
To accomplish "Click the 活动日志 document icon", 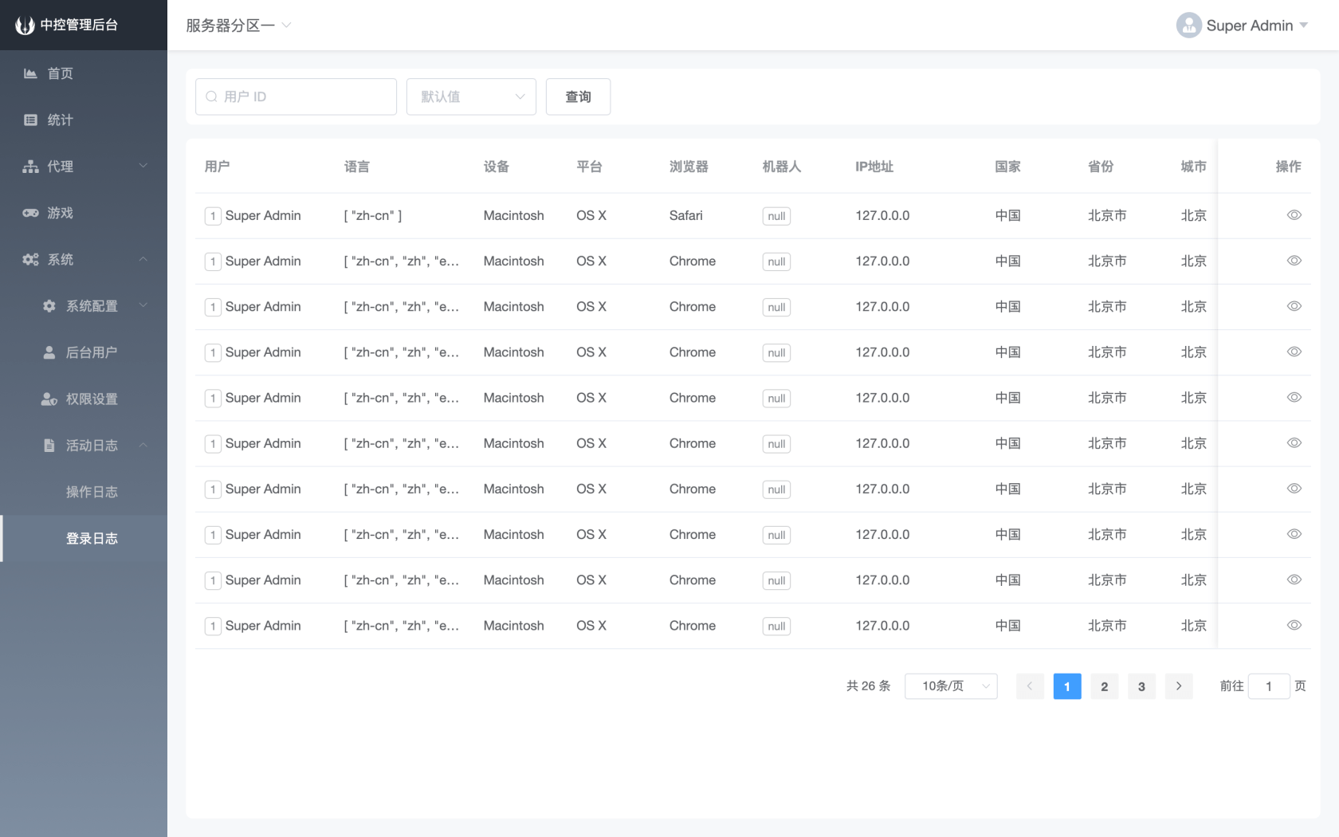I will [x=49, y=445].
